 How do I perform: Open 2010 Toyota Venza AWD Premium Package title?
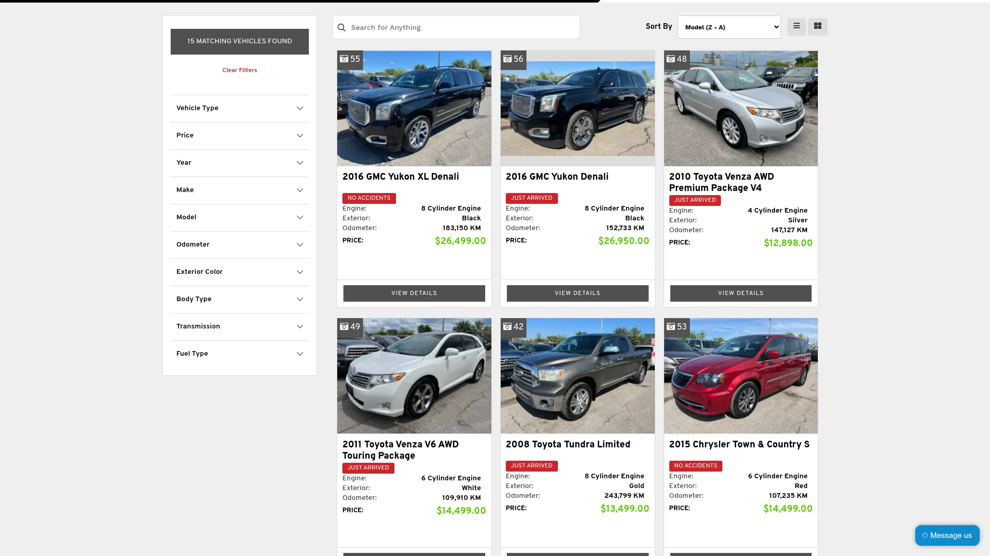721,183
